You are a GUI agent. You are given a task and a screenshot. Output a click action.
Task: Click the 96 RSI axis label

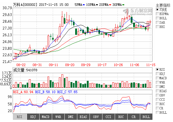tap(10, 97)
